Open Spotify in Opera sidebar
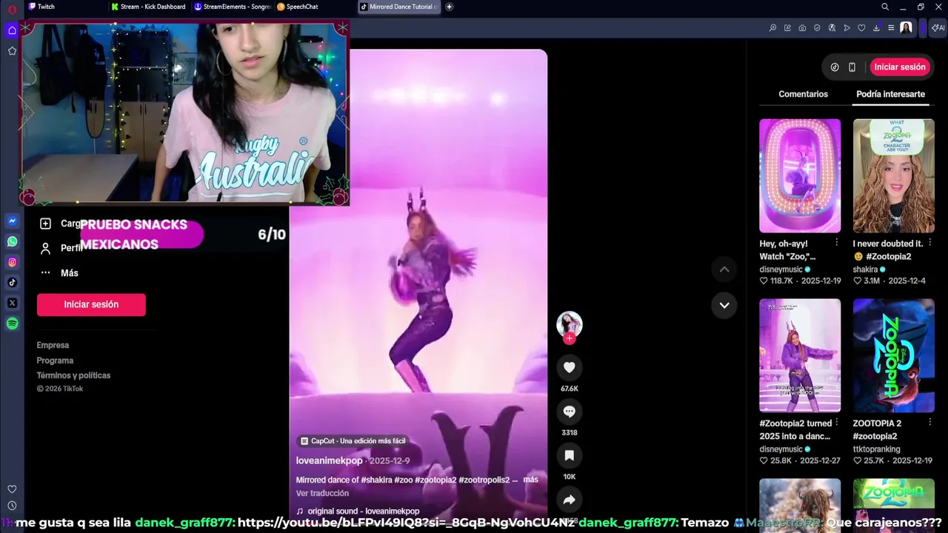The width and height of the screenshot is (948, 533). pos(12,324)
